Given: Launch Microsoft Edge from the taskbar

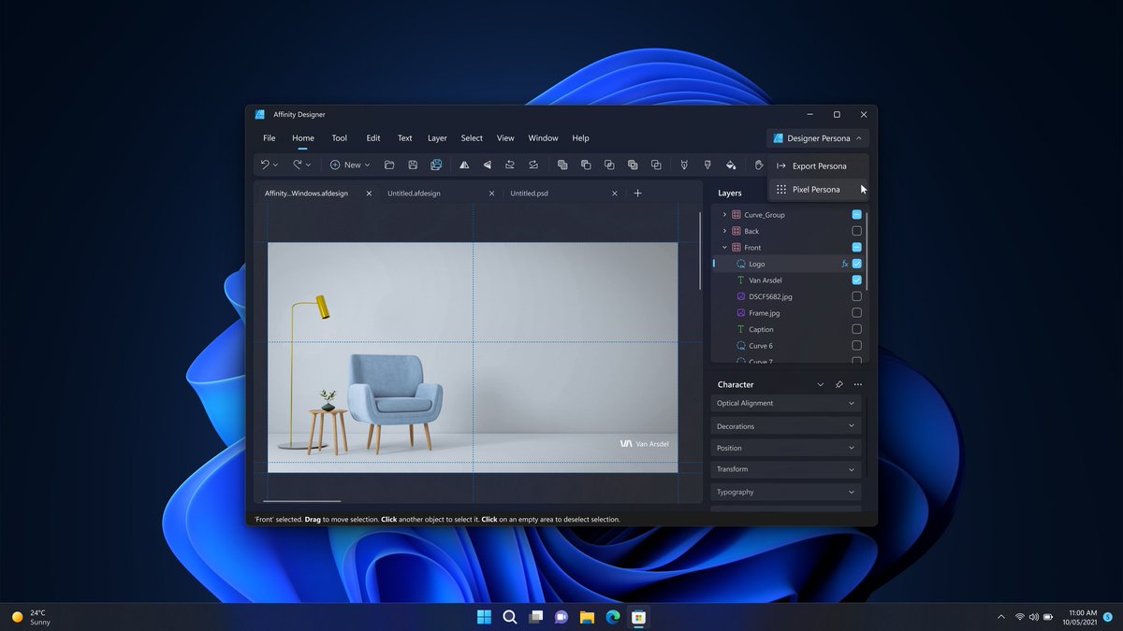Looking at the screenshot, I should 613,617.
